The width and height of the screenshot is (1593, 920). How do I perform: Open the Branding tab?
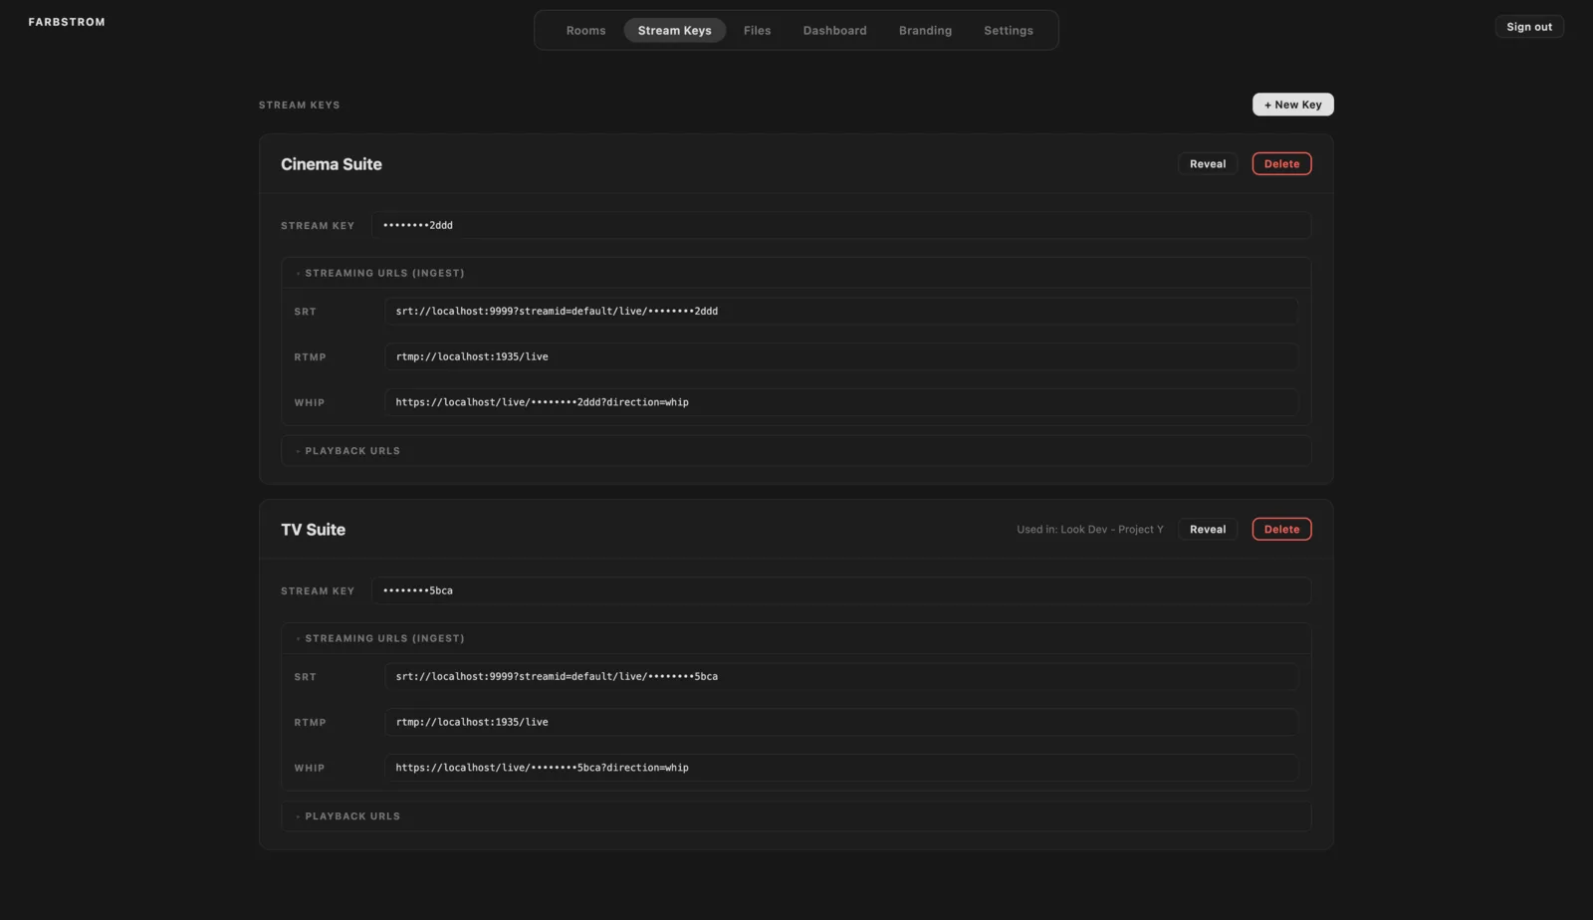pyautogui.click(x=925, y=30)
